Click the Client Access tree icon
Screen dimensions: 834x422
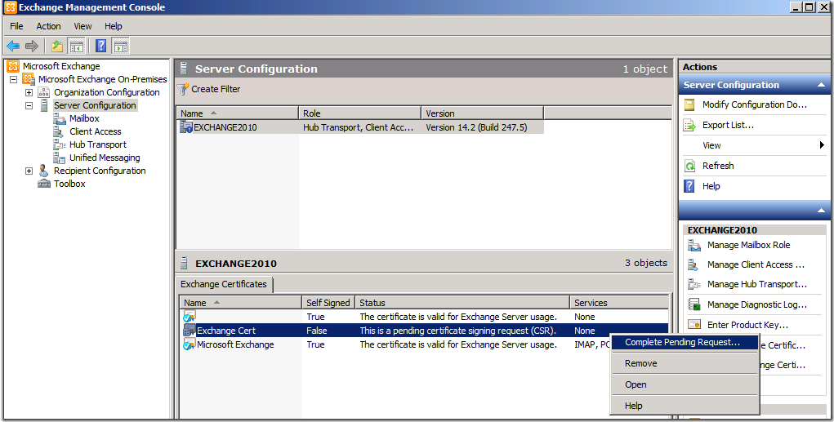click(59, 131)
